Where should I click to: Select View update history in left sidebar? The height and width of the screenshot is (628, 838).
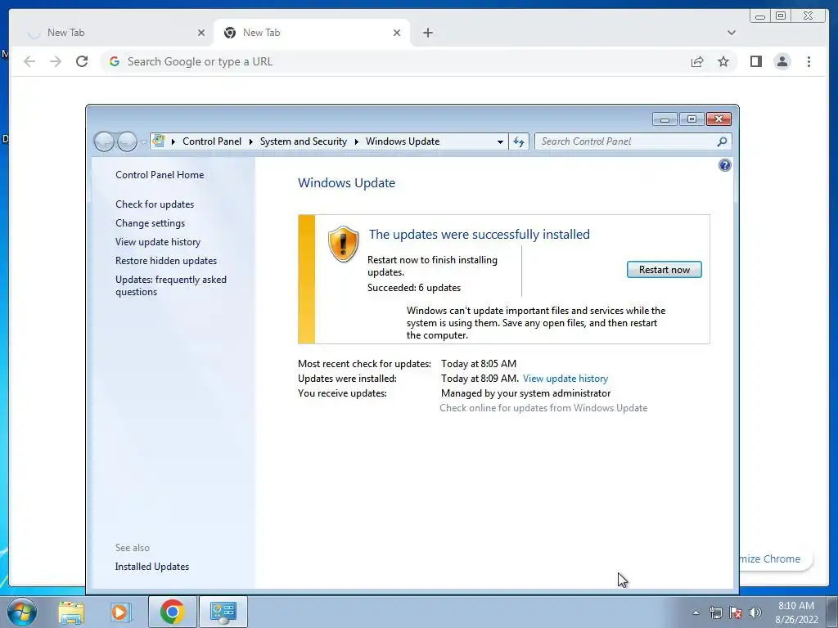158,242
